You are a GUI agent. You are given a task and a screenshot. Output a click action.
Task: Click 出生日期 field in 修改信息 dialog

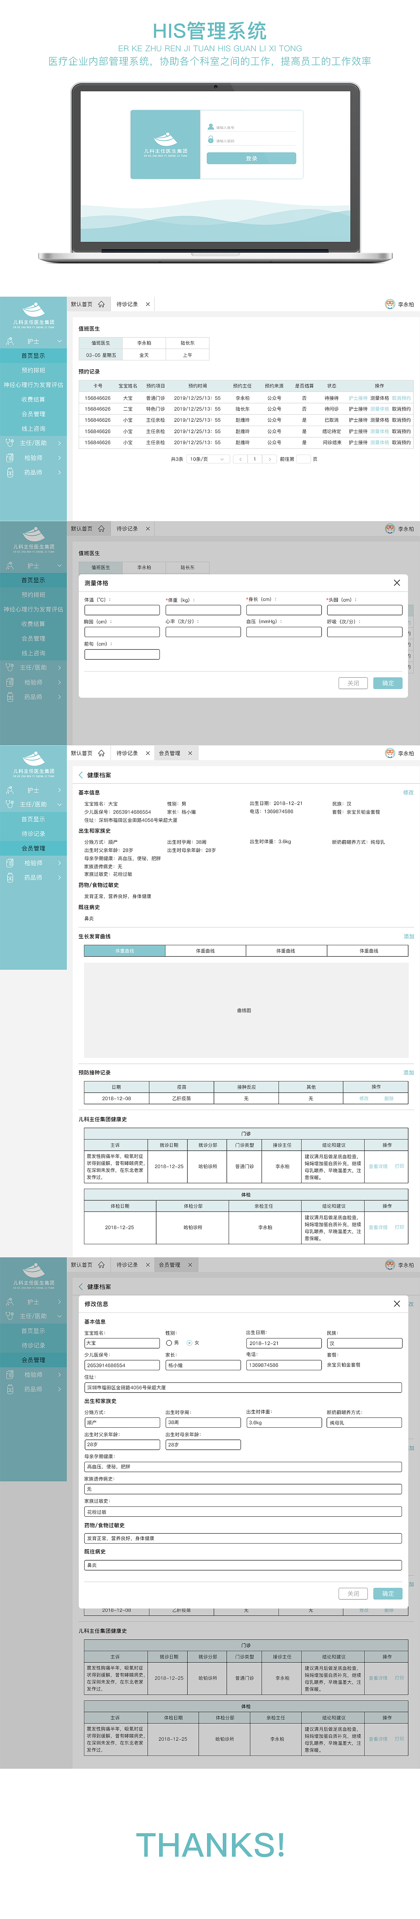[284, 1343]
